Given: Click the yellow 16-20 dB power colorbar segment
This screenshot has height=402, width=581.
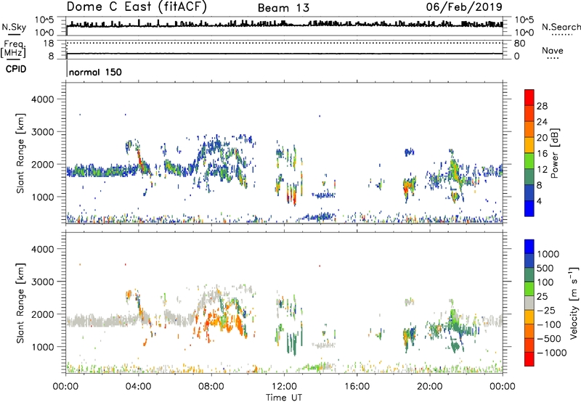Looking at the screenshot, I should 529,144.
